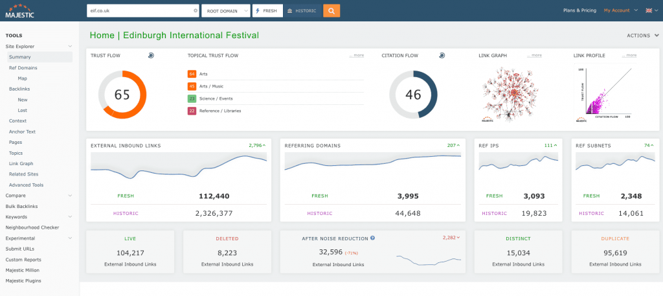This screenshot has height=296, width=663.
Task: Open the Link Profile scatter chart
Action: [x=604, y=93]
